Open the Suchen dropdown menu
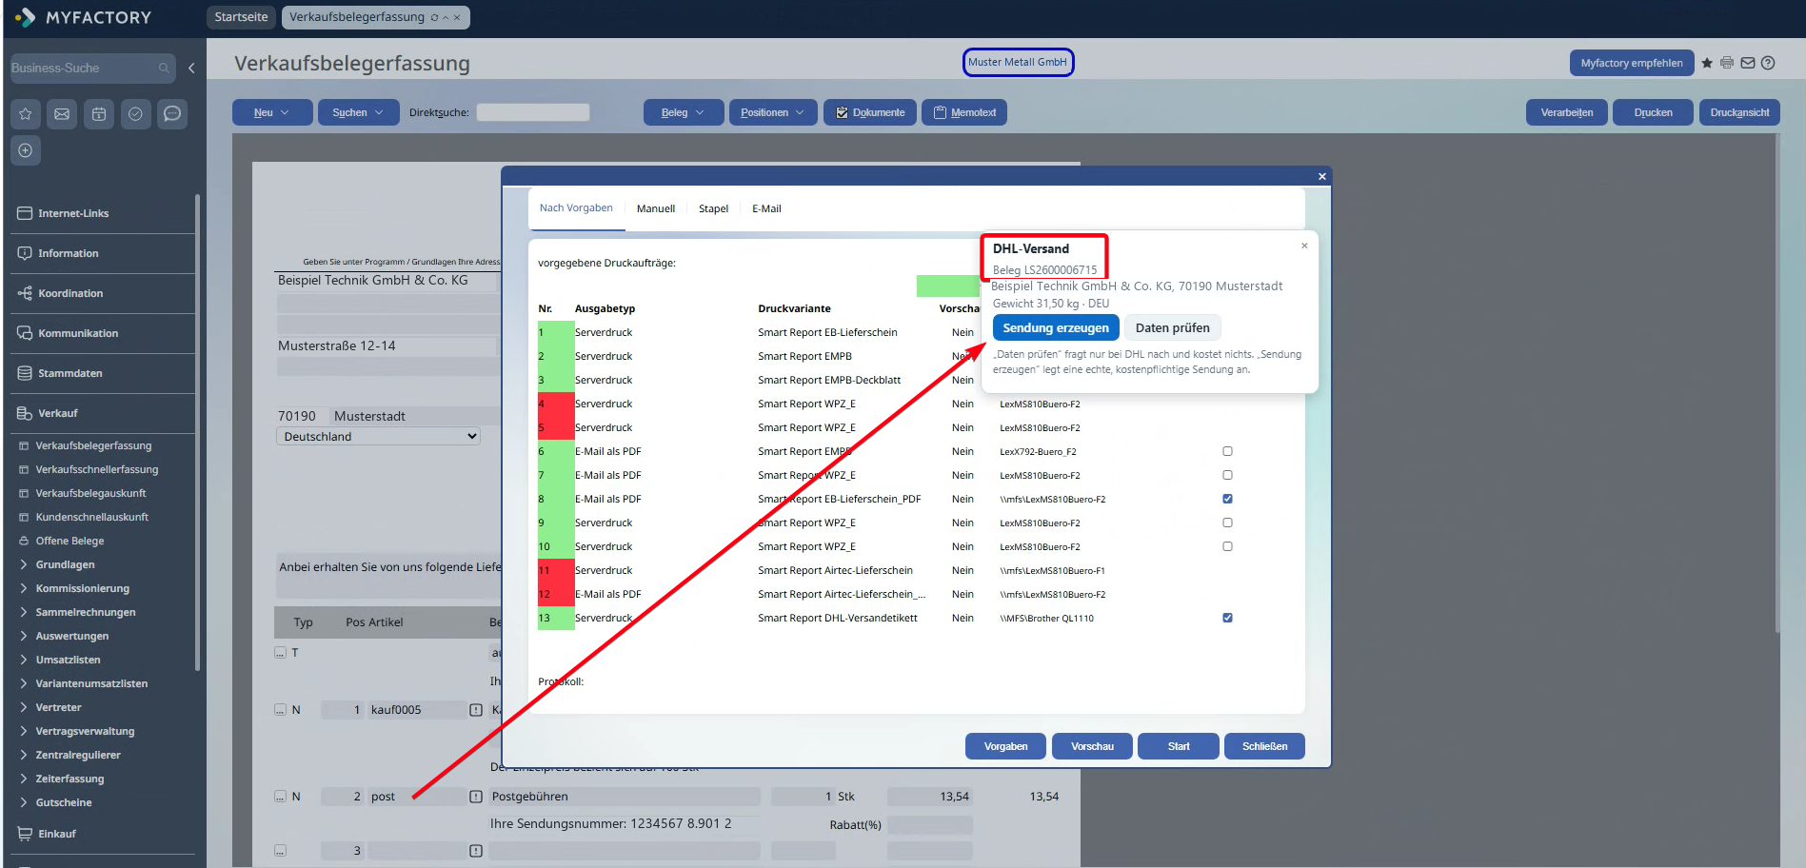The height and width of the screenshot is (868, 1806). click(x=358, y=112)
